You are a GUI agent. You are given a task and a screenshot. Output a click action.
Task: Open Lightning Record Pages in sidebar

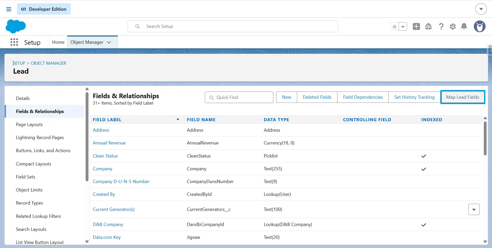click(x=40, y=138)
